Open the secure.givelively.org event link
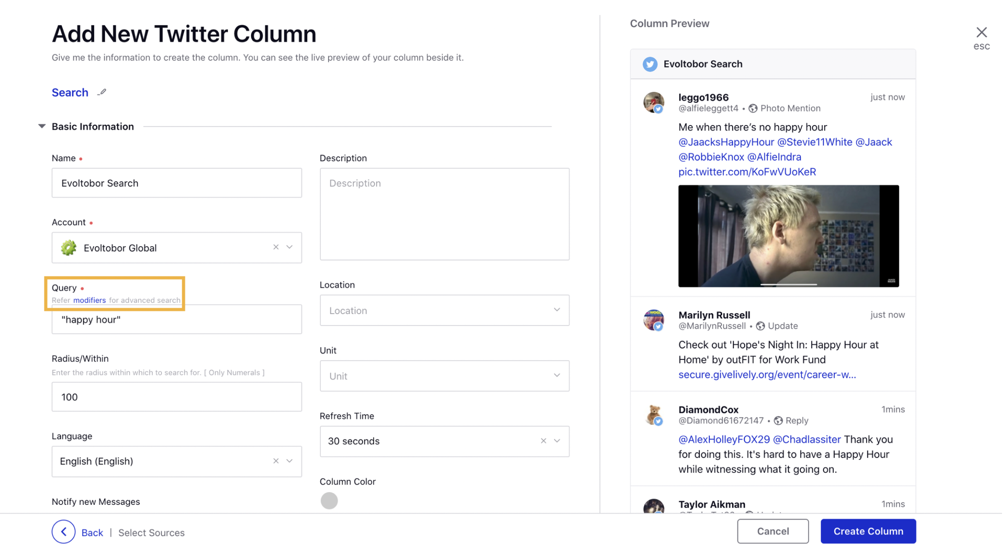 pos(767,374)
